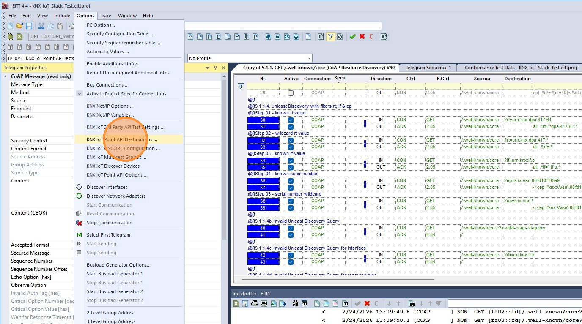The width and height of the screenshot is (582, 324).
Task: Click the globe network toolbar icon
Action: (x=268, y=37)
